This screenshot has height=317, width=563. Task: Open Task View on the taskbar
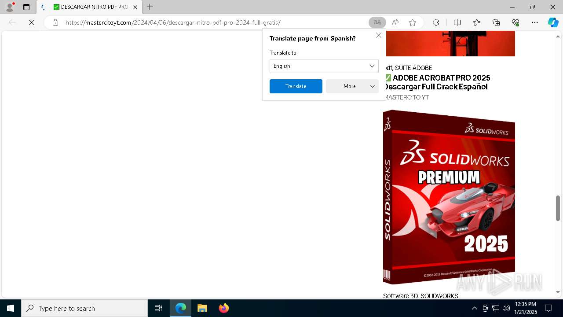coord(158,308)
